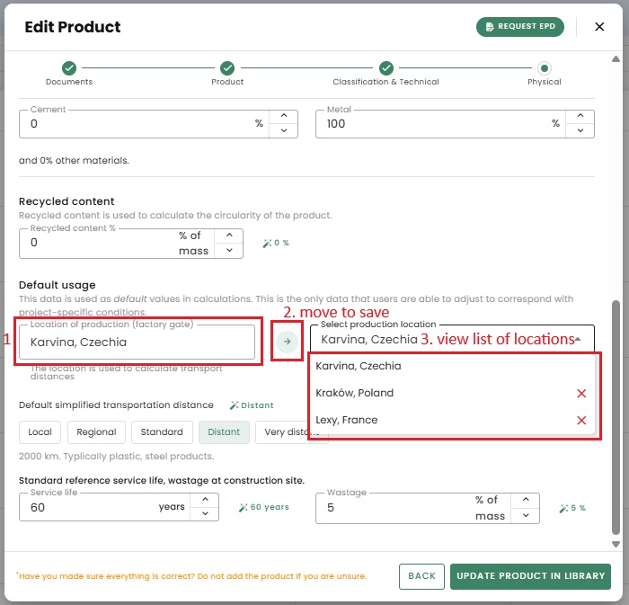Click the arrow icon to save location

pos(287,342)
